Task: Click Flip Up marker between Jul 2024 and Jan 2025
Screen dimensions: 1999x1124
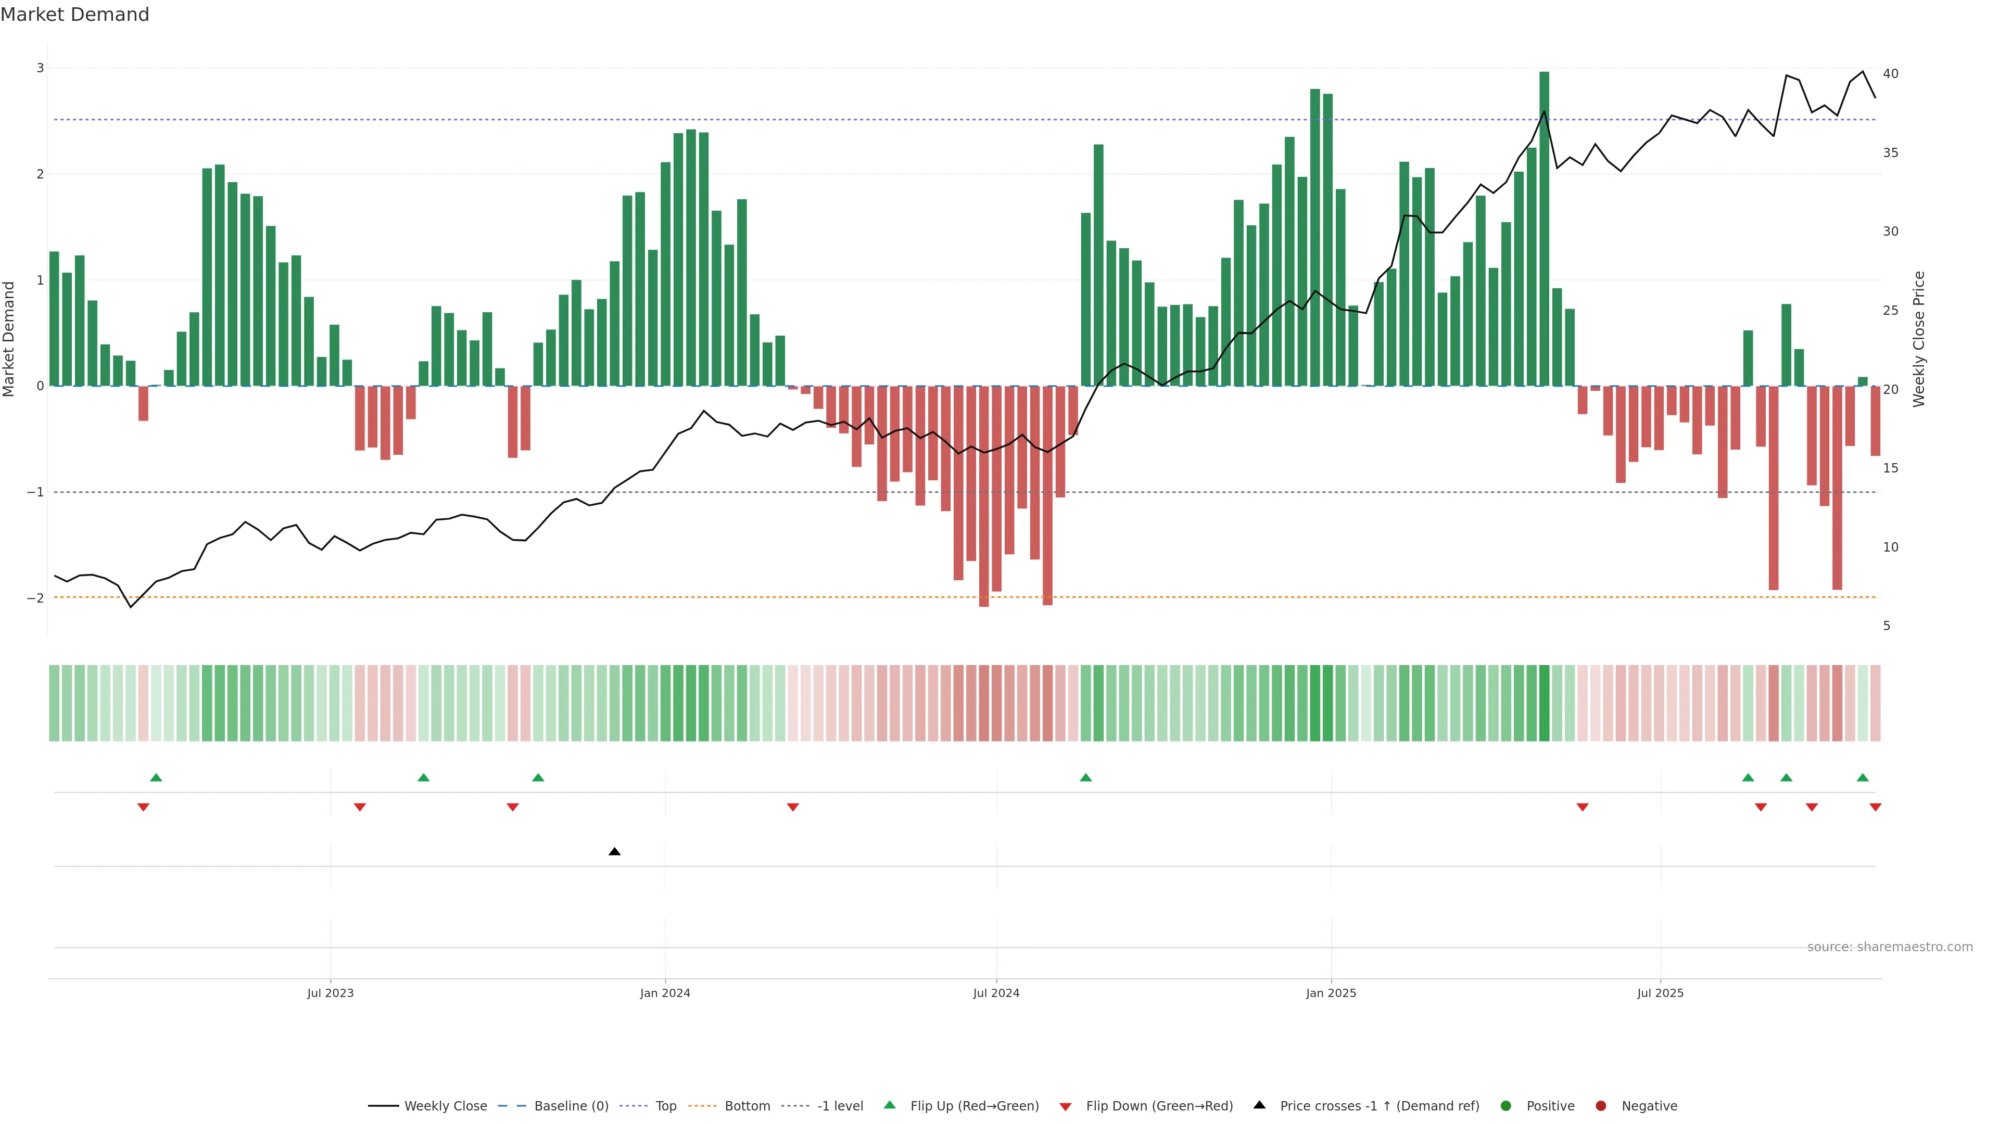Action: pos(1085,777)
